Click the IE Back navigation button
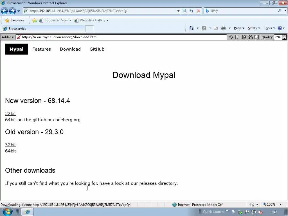The image size is (288, 216). point(4,11)
